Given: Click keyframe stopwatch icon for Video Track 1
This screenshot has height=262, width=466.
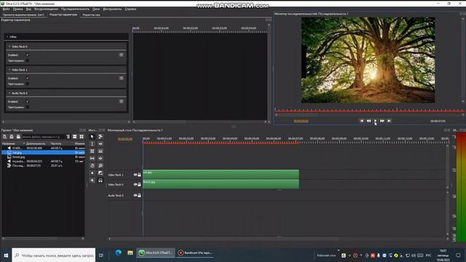Looking at the screenshot, I should [x=122, y=78].
